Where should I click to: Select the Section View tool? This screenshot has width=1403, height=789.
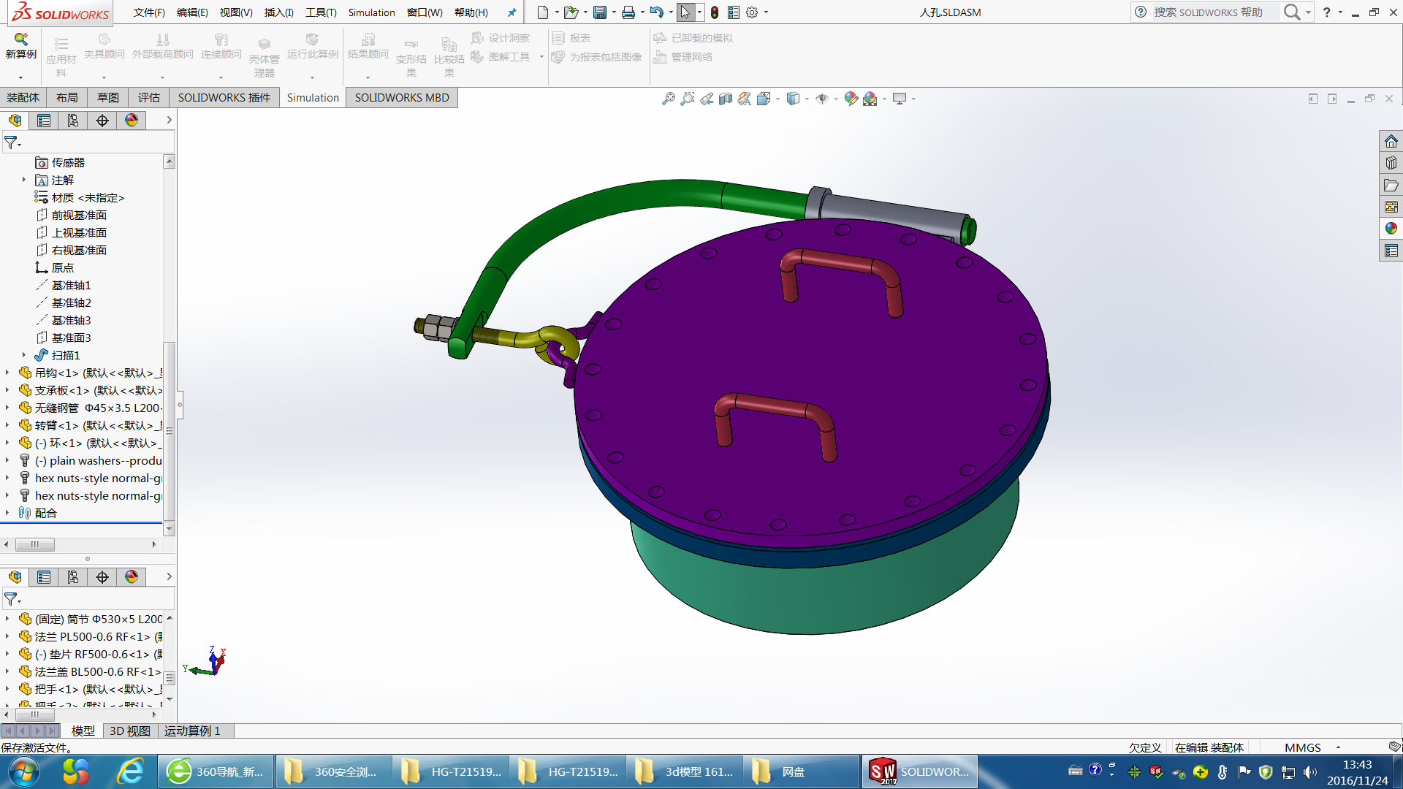(725, 99)
